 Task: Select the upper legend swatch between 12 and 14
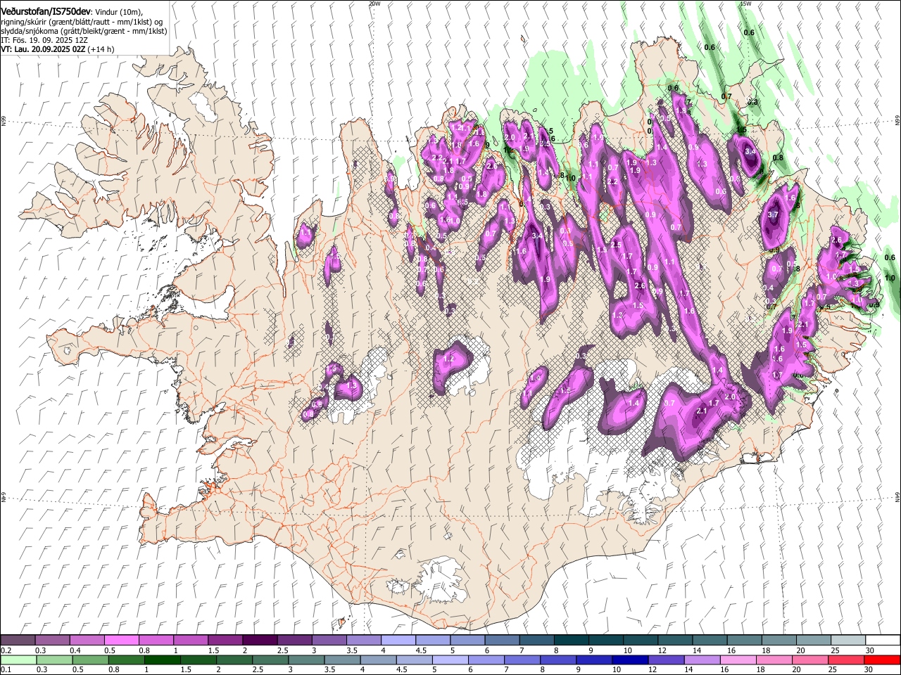click(674, 640)
